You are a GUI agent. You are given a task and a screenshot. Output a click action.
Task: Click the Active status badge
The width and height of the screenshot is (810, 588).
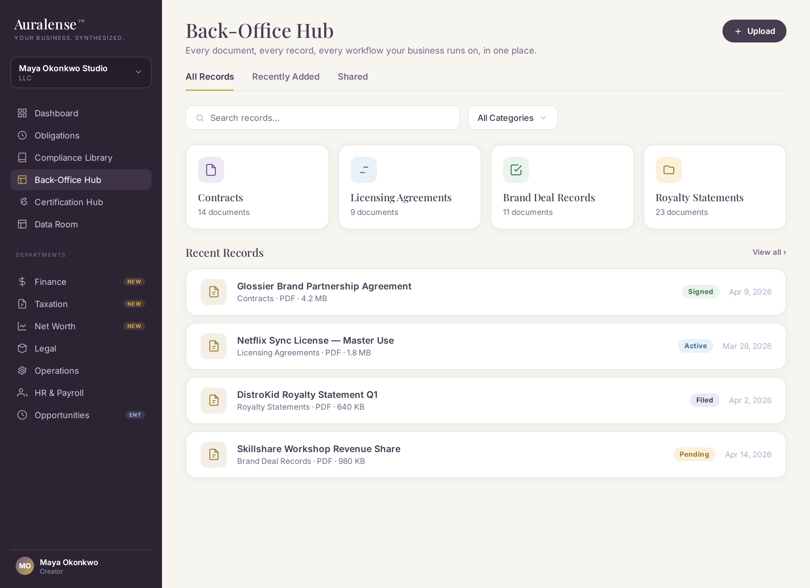click(x=695, y=346)
